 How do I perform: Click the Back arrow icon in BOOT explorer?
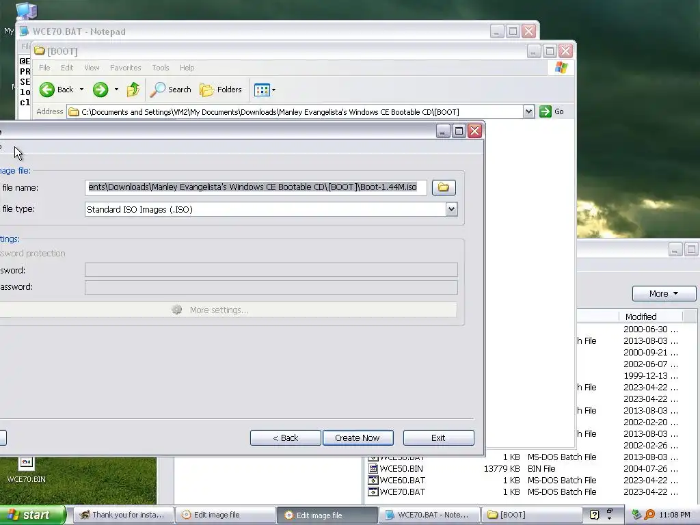47,90
